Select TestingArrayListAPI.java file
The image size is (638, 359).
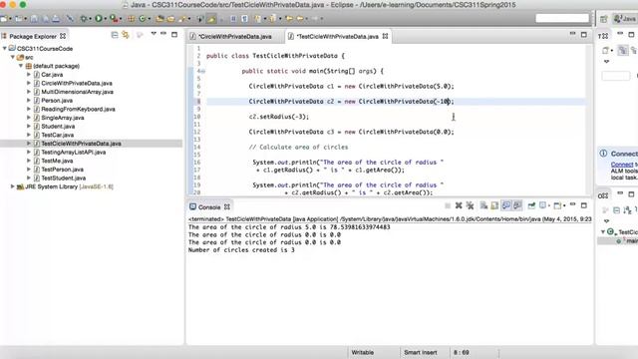click(73, 153)
